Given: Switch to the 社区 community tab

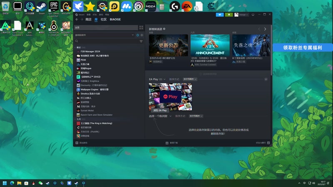Looking at the screenshot, I should 104,19.
